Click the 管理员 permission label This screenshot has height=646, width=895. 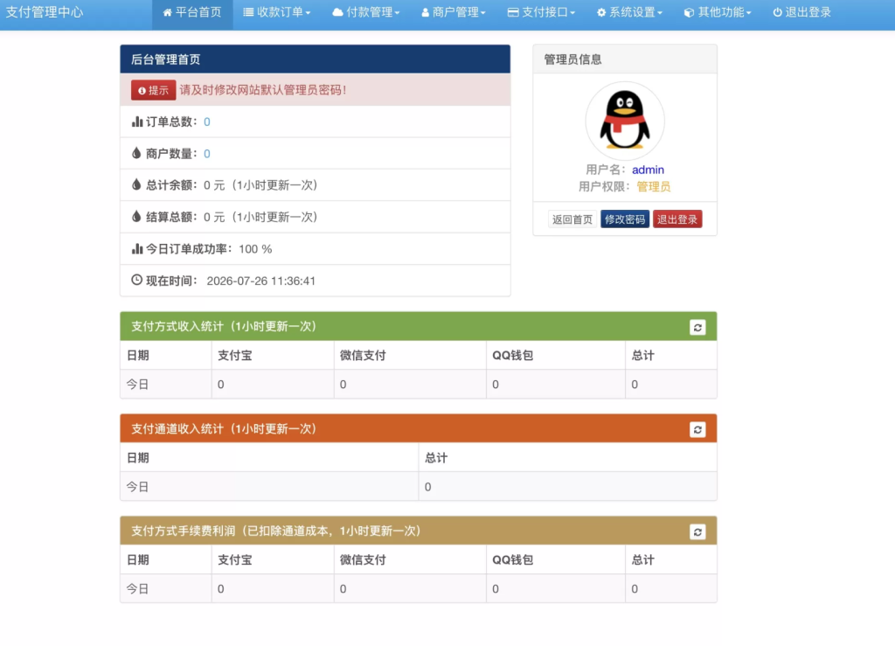click(x=654, y=186)
